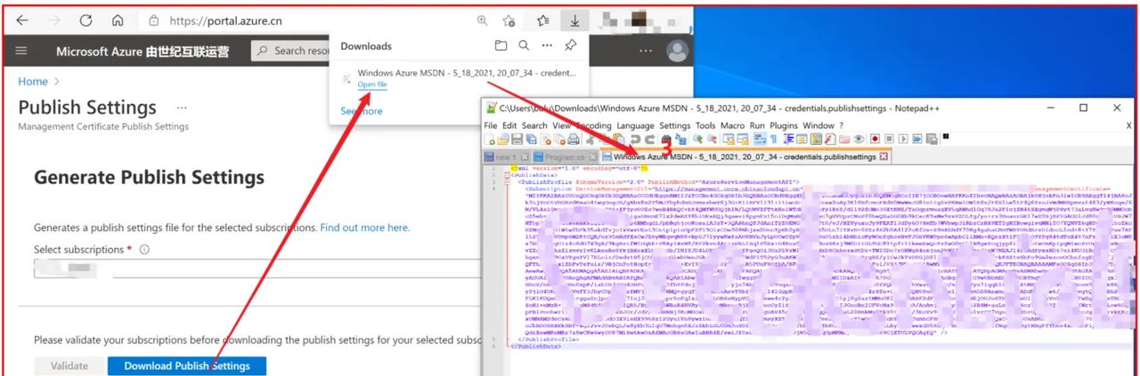Pin the Downloads panel

coord(572,45)
